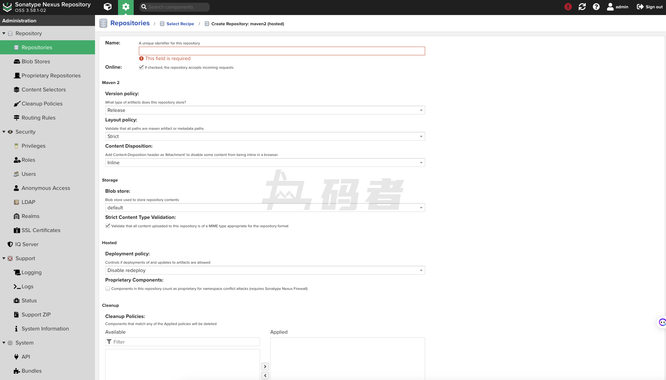Click the admin user account icon
The height and width of the screenshot is (380, 666).
[610, 7]
